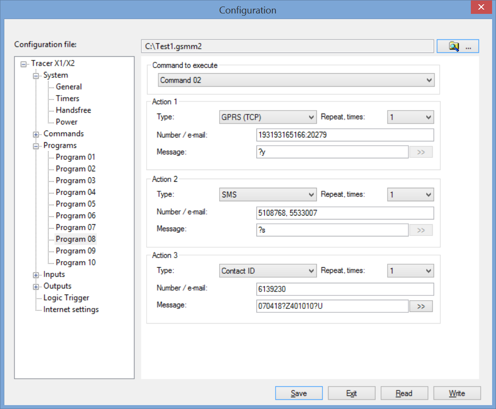
Task: Click the Save button
Action: click(x=299, y=393)
